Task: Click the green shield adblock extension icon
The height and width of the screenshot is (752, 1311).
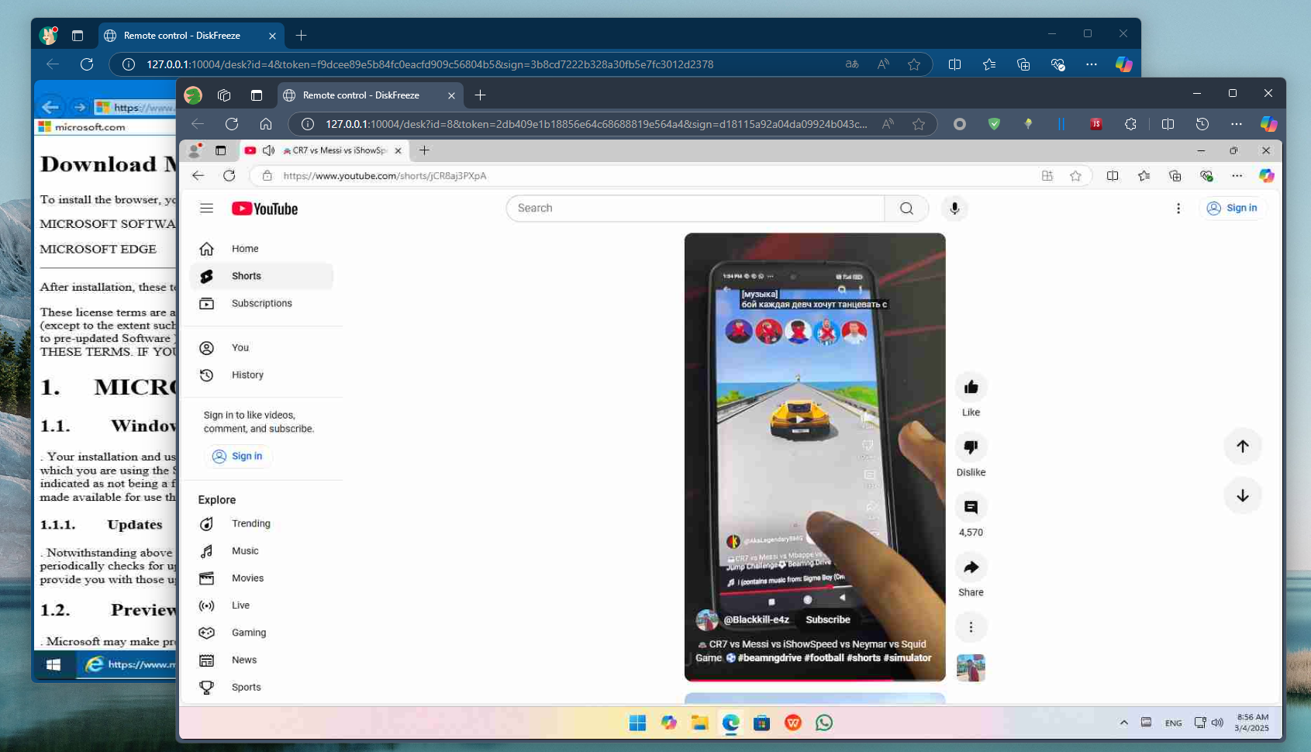Action: (x=994, y=124)
